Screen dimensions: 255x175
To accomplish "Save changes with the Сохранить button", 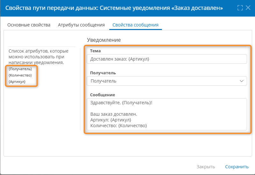I will (237, 167).
